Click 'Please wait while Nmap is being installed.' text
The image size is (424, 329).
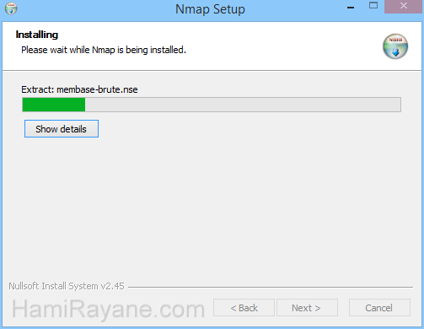tap(104, 50)
